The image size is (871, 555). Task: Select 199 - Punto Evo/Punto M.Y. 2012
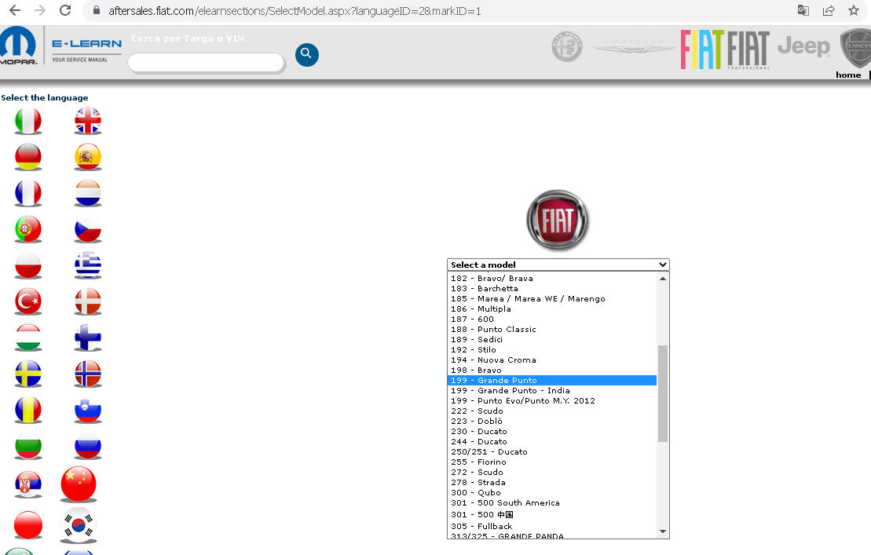(x=552, y=400)
